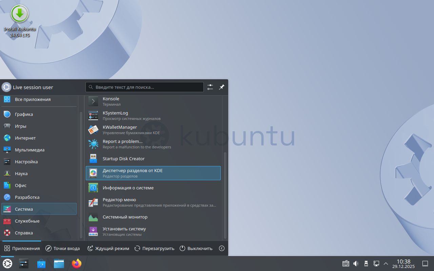Launch Firefox from taskbar

click(77, 264)
